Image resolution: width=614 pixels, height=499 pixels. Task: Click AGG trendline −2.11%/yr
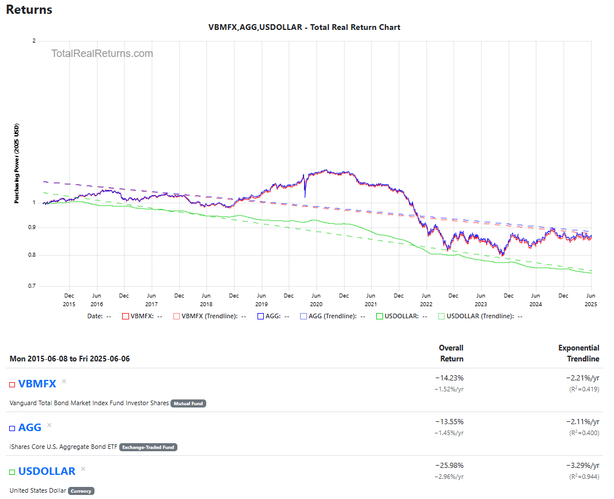point(583,422)
